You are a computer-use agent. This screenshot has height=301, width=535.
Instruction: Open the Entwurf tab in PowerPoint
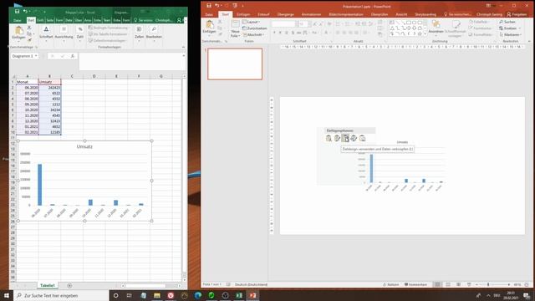(x=264, y=14)
